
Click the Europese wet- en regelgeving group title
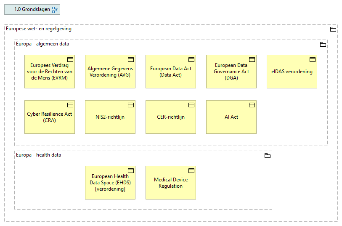point(39,29)
